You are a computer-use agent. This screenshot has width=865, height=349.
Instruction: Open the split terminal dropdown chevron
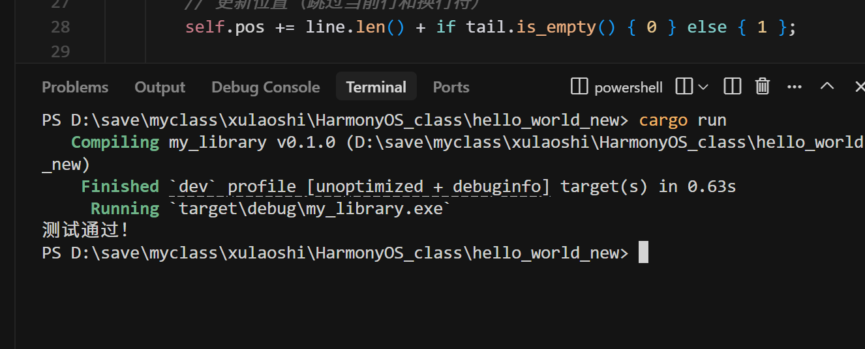[703, 86]
